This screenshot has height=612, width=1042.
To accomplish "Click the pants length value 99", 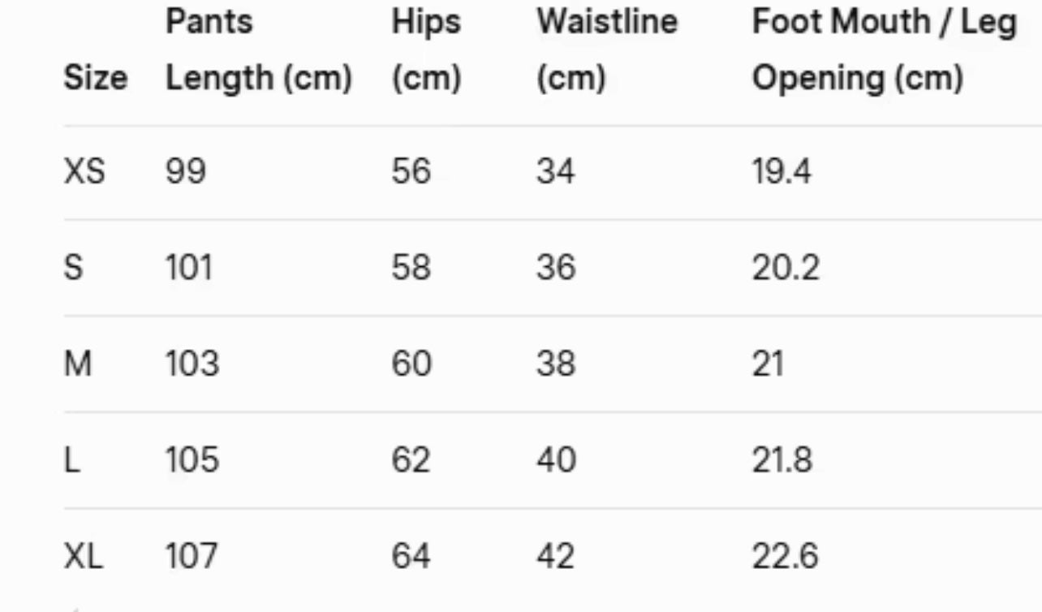I will coord(186,172).
